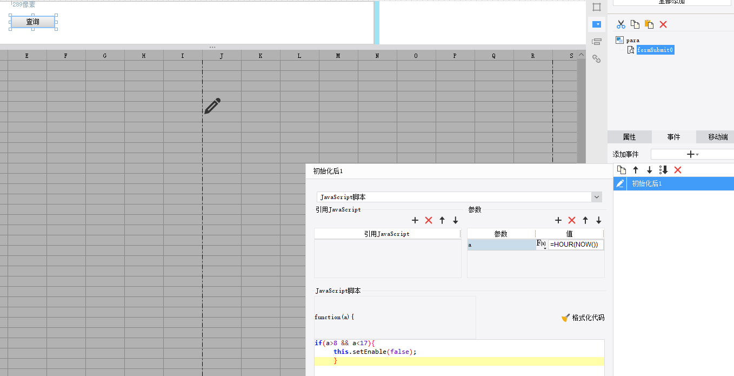Move the 参数 row up

click(585, 220)
